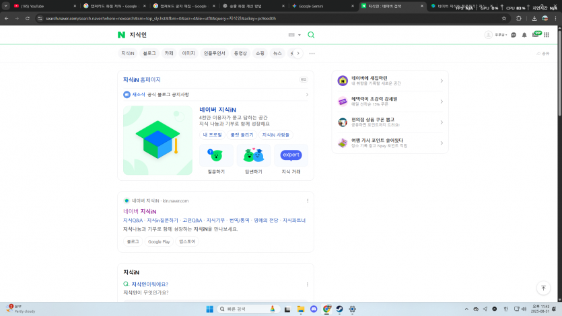This screenshot has width=562, height=316.
Task: Click the green search magnifier icon
Action: point(311,35)
